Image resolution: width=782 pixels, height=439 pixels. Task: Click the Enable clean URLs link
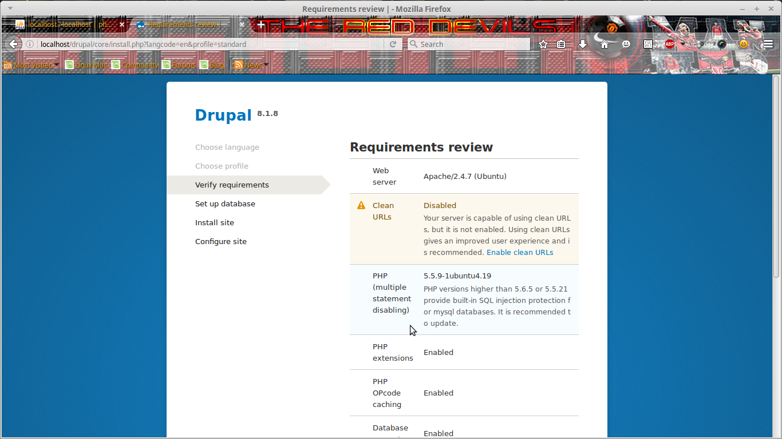pos(520,252)
